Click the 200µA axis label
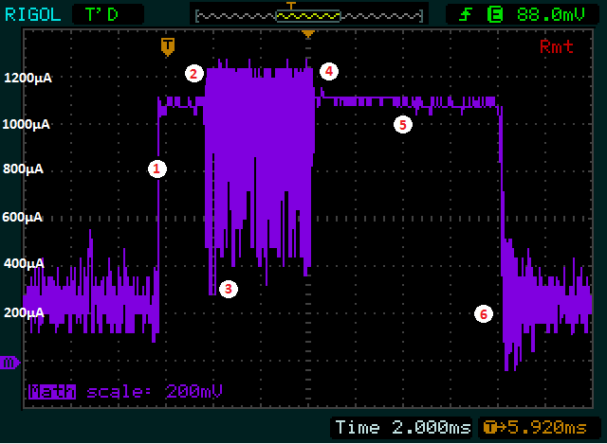The image size is (607, 444). click(x=24, y=312)
